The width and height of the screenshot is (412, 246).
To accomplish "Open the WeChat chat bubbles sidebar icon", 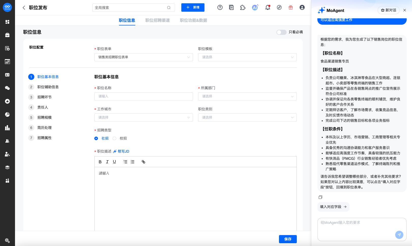I will [7, 88].
